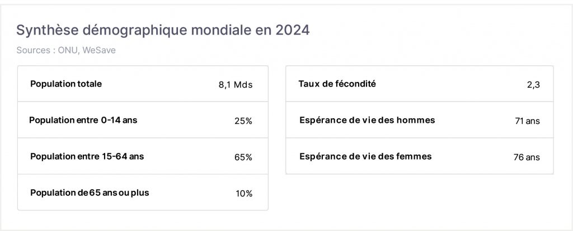573x231 pixels.
Task: Click the 76 ans value
Action: pos(527,157)
